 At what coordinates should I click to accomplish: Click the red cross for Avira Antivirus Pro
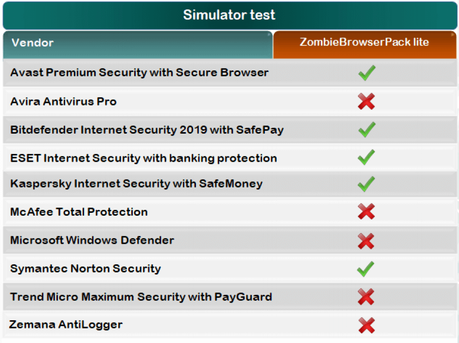pos(366,102)
